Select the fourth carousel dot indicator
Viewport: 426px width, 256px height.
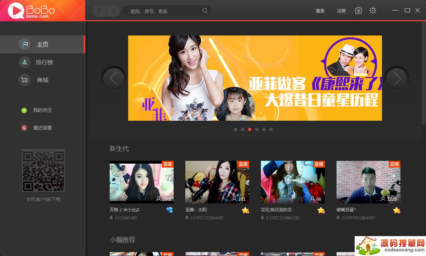point(257,130)
